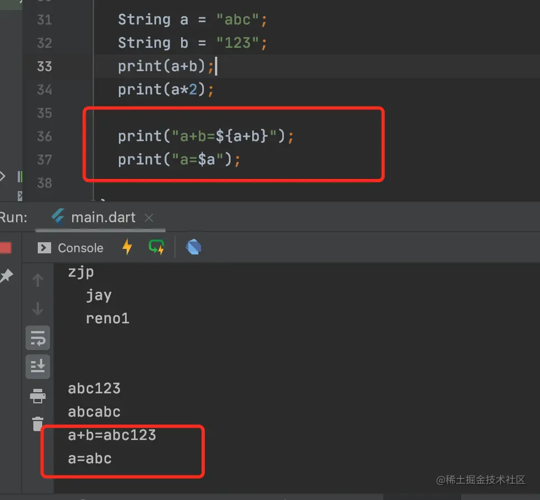
Task: Stop the running app with red square
Action: [x=6, y=248]
